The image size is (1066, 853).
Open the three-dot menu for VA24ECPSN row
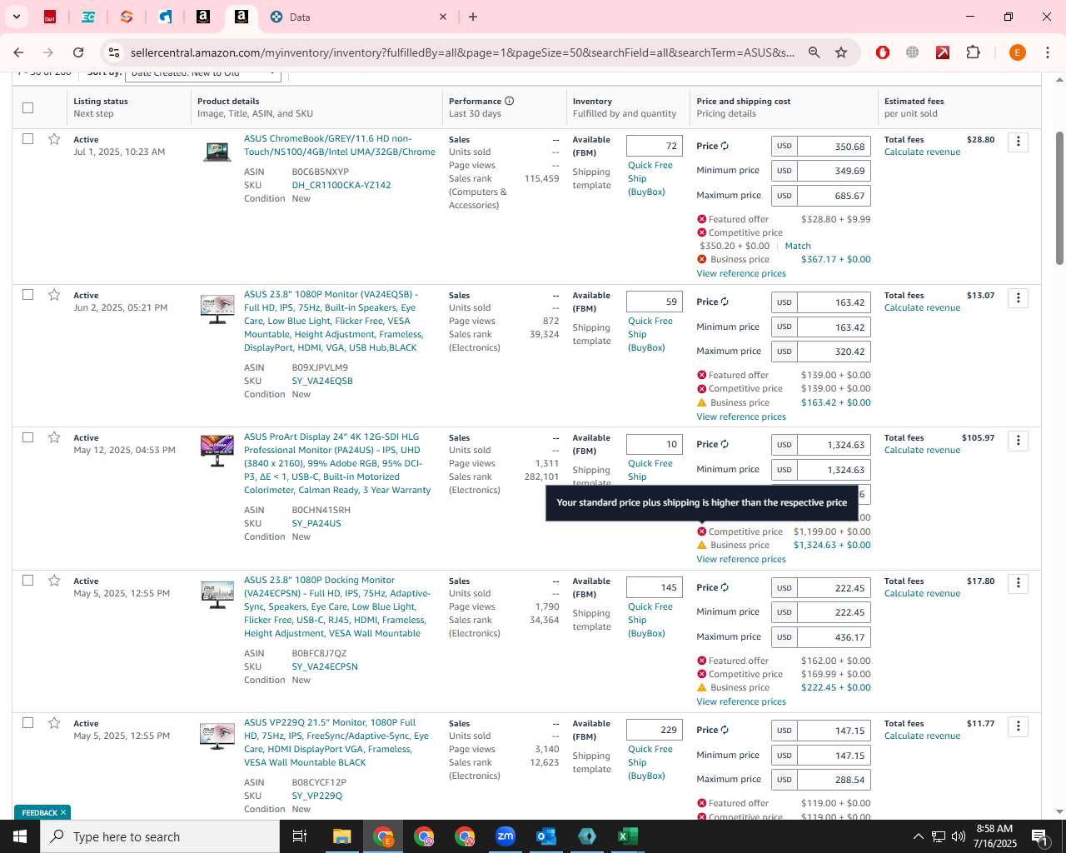(1018, 583)
